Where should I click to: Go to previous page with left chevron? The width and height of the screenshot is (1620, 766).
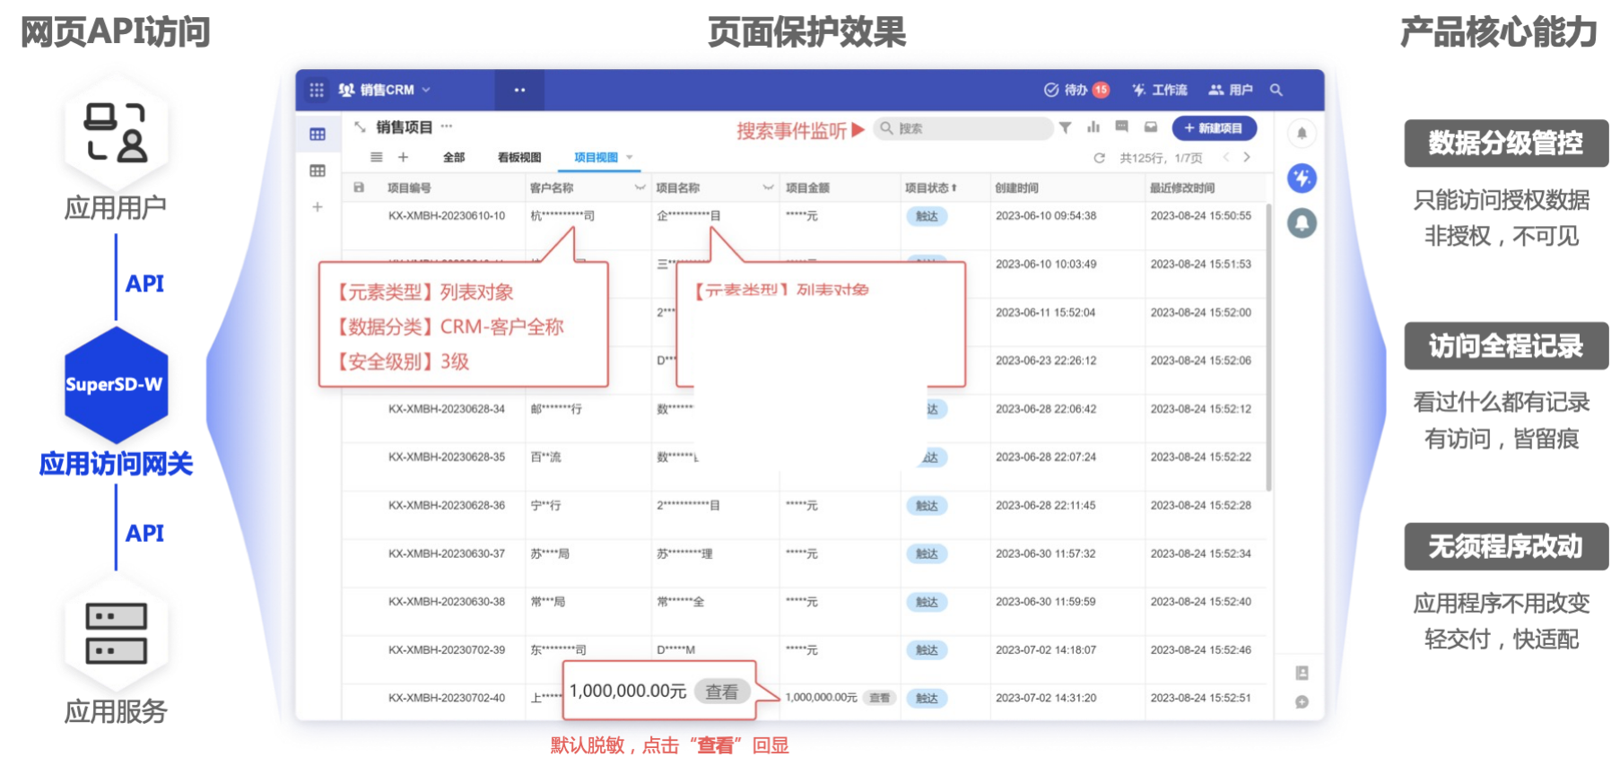(x=1225, y=157)
